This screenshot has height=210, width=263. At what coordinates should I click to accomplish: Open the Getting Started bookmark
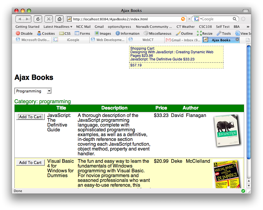click(27, 27)
